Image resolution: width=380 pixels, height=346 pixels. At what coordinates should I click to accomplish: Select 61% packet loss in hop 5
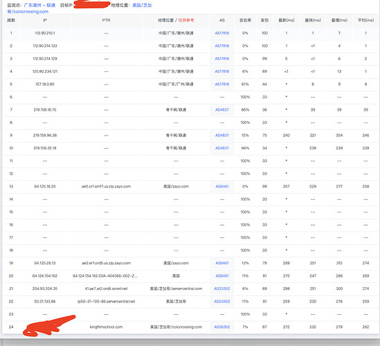[245, 84]
